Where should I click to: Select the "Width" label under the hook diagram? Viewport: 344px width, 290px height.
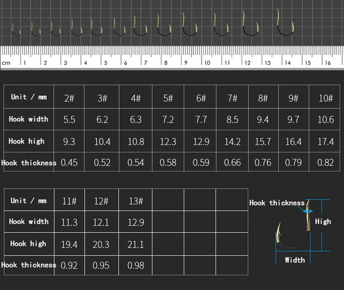(295, 260)
